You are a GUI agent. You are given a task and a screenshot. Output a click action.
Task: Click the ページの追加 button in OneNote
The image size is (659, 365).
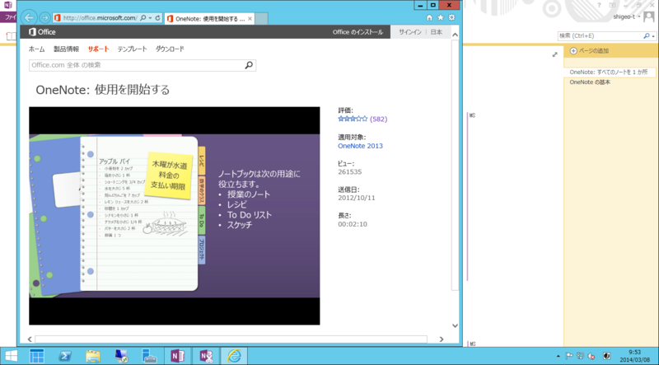click(589, 51)
